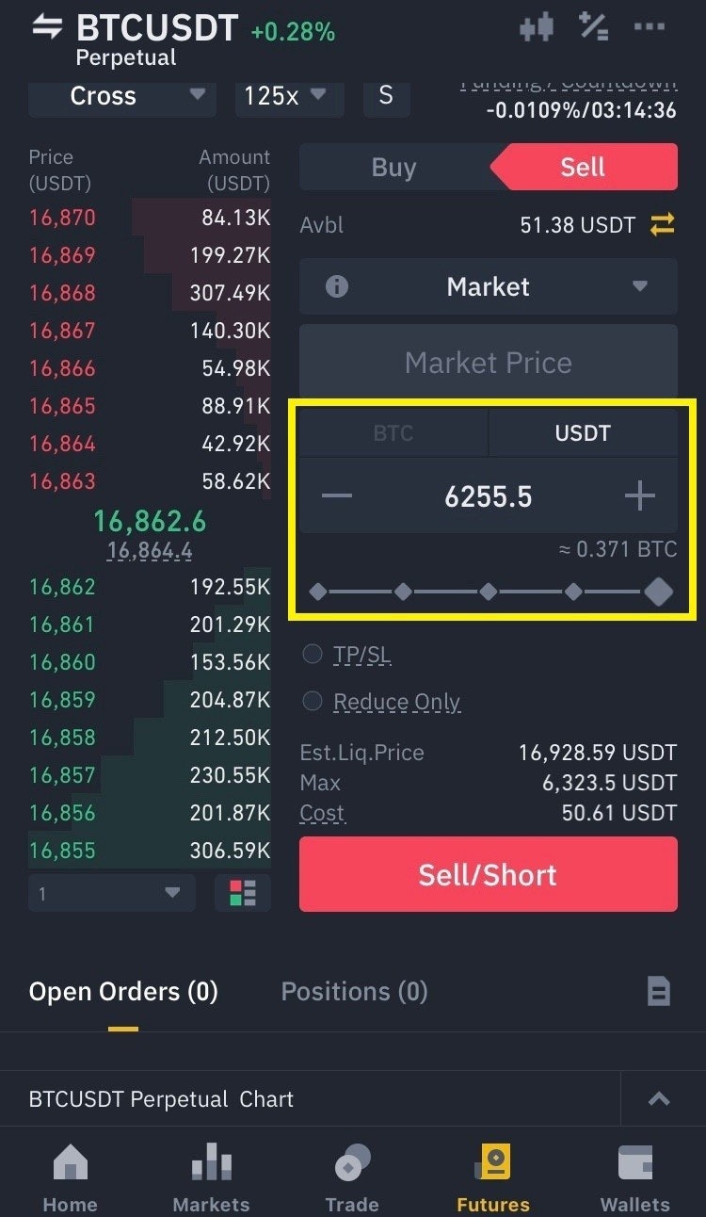Click the Buy button

[393, 168]
